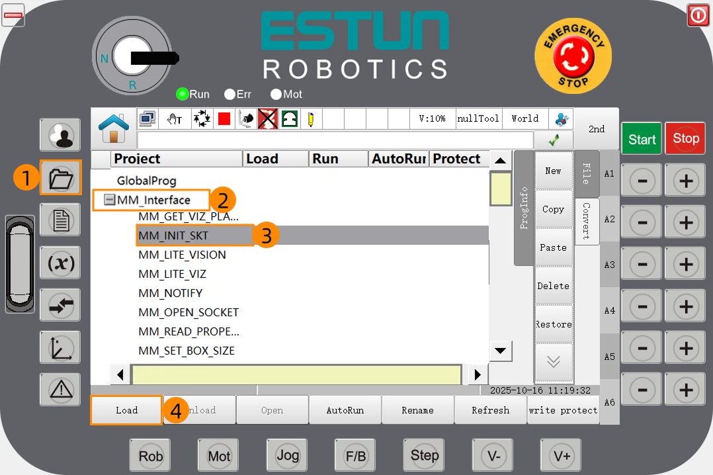Toggle the Mot motor enable key
Viewport: 713px width, 475px height.
coord(219,455)
